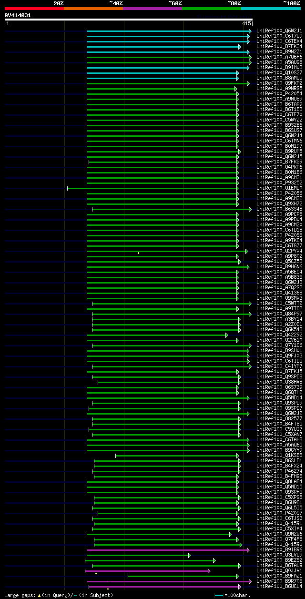Select the UniRef100_Q9FKM2 label
The width and height of the screenshot is (305, 599).
tap(279, 83)
